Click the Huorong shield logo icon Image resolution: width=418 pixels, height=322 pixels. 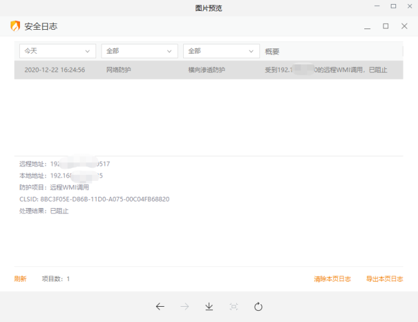point(15,26)
